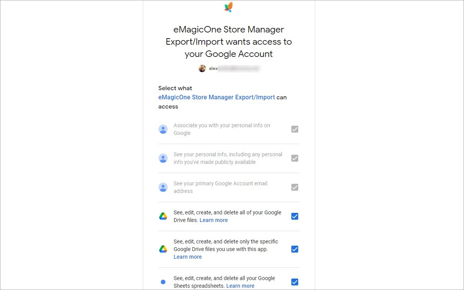This screenshot has width=464, height=290.
Task: Open Learn more link for Google Sheets
Action: [x=240, y=286]
